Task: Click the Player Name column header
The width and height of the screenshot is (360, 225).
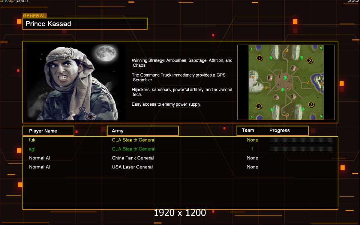Action: [x=48, y=131]
